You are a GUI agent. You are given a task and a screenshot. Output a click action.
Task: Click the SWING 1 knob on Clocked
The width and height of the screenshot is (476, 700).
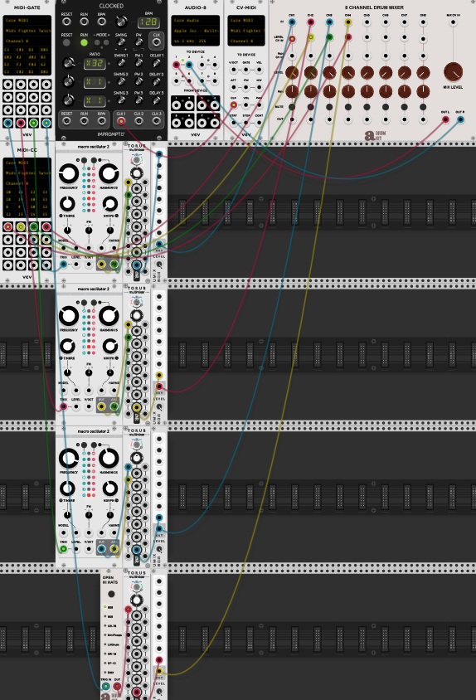tap(121, 63)
